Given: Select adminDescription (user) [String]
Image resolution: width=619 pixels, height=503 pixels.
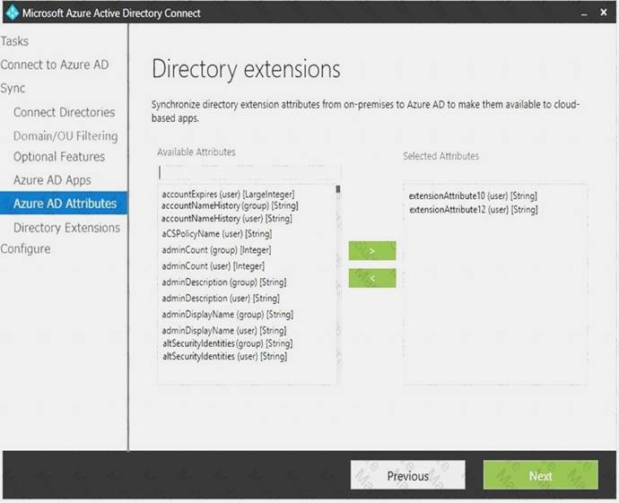Looking at the screenshot, I should 221,299.
